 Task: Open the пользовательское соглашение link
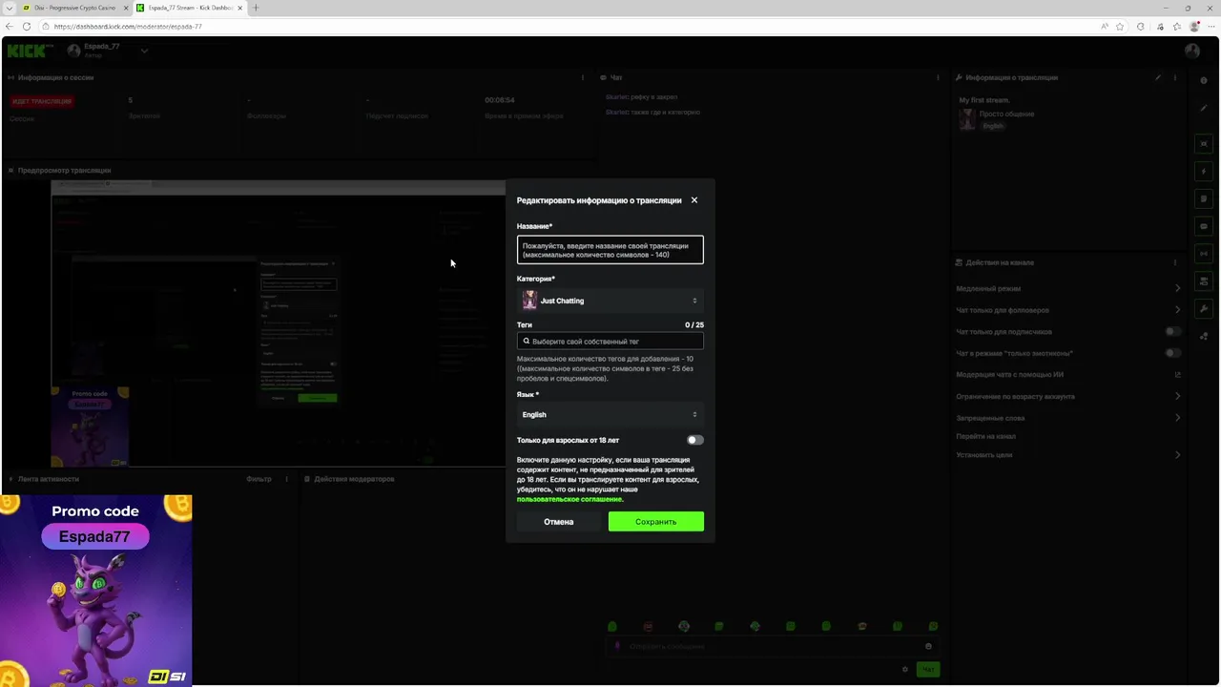tap(569, 499)
